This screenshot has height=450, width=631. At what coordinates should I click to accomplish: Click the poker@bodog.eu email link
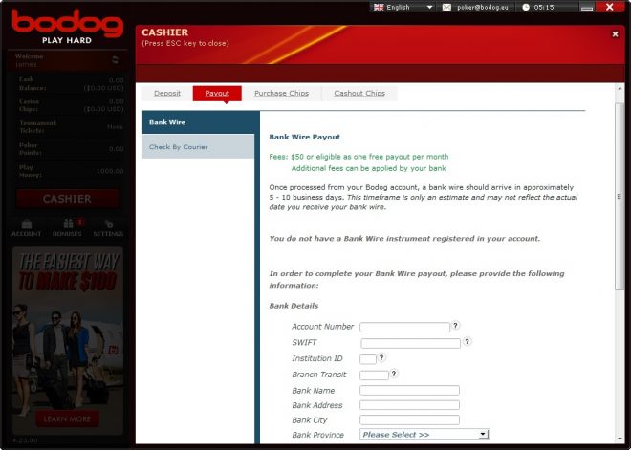[483, 8]
